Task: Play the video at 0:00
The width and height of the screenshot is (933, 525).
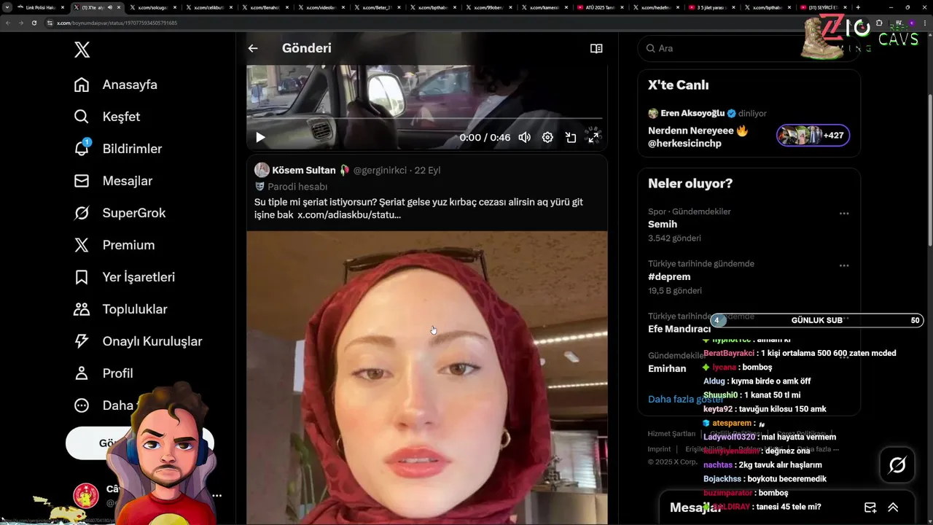Action: (260, 137)
